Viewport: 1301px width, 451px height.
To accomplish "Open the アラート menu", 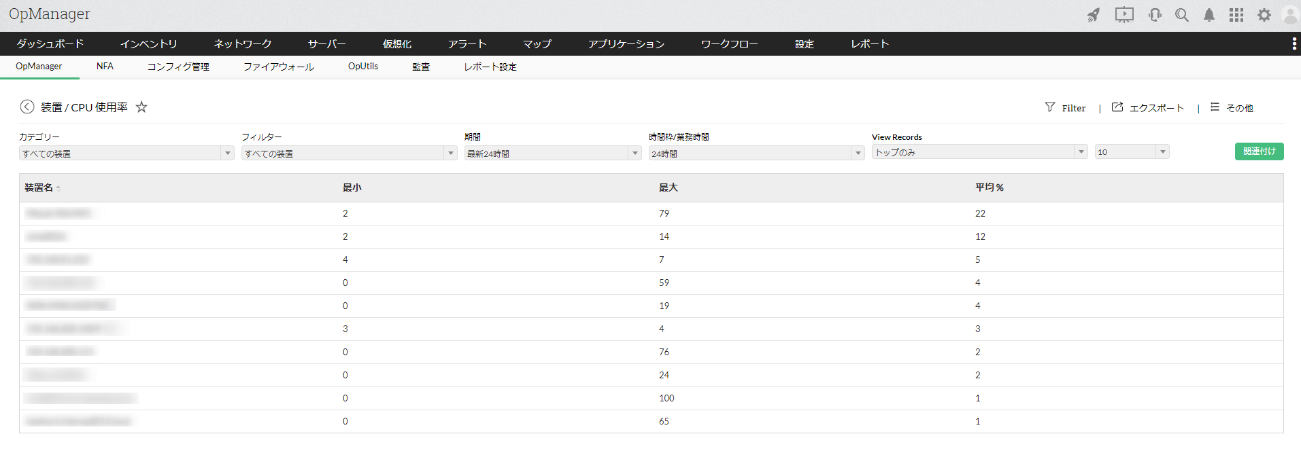I will point(467,44).
